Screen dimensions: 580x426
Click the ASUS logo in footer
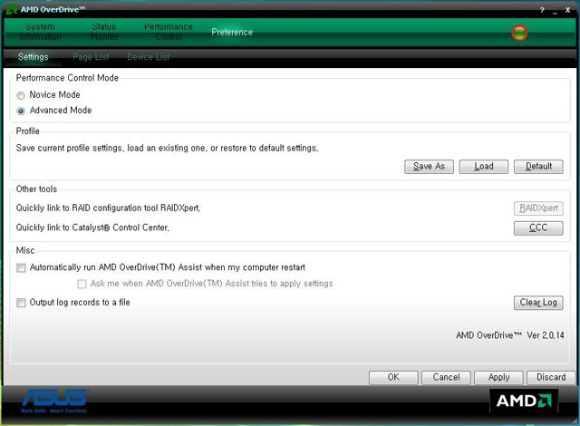[54, 400]
